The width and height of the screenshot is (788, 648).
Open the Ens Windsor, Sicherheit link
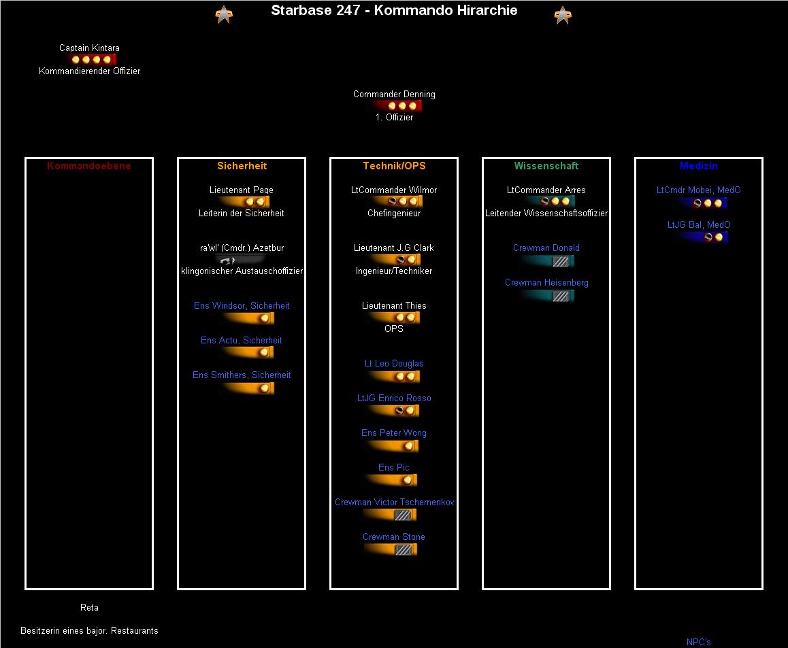pos(242,306)
